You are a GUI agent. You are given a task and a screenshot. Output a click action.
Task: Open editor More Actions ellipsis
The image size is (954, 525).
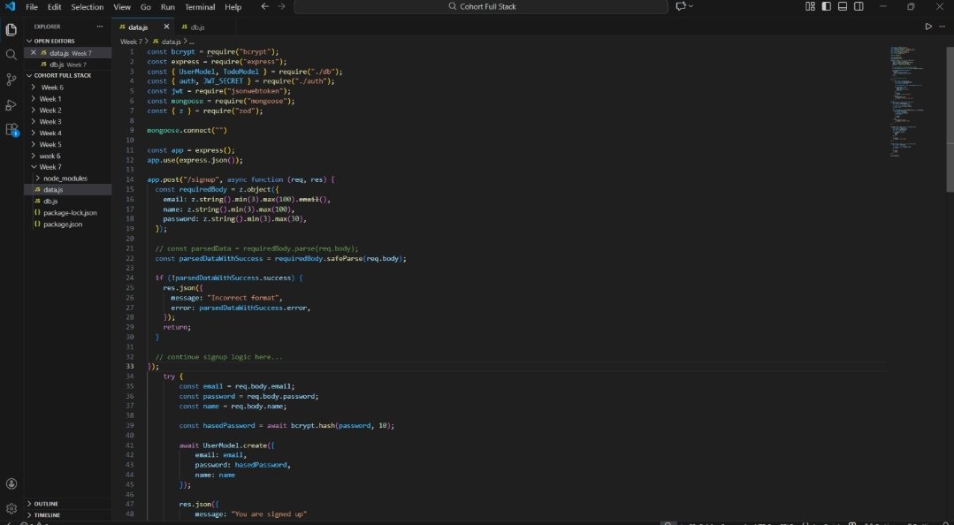[943, 27]
